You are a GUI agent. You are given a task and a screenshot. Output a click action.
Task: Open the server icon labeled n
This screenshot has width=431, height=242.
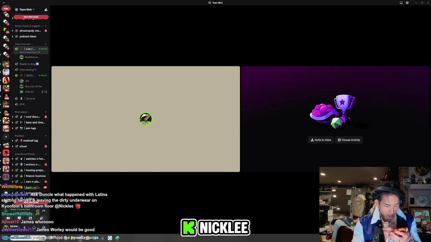point(6,136)
